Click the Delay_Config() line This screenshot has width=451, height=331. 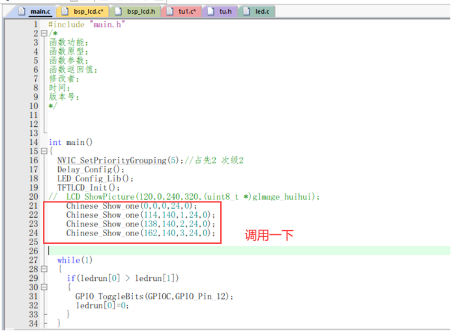point(91,170)
